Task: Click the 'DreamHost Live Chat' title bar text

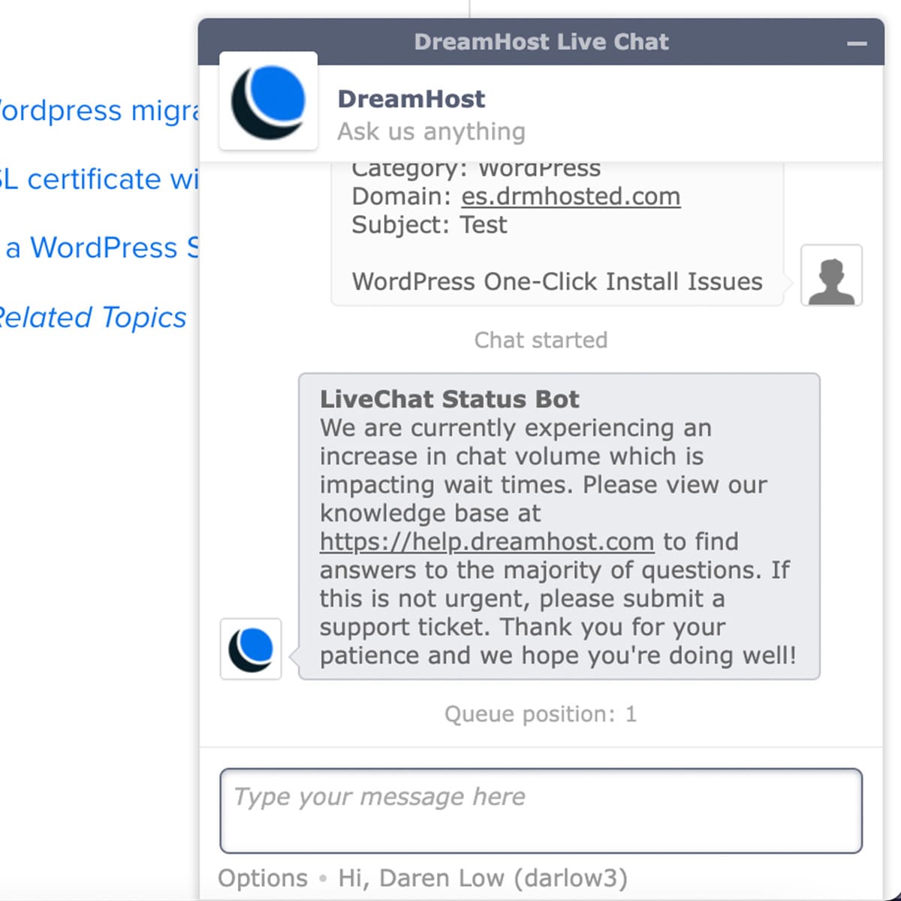Action: pos(541,42)
